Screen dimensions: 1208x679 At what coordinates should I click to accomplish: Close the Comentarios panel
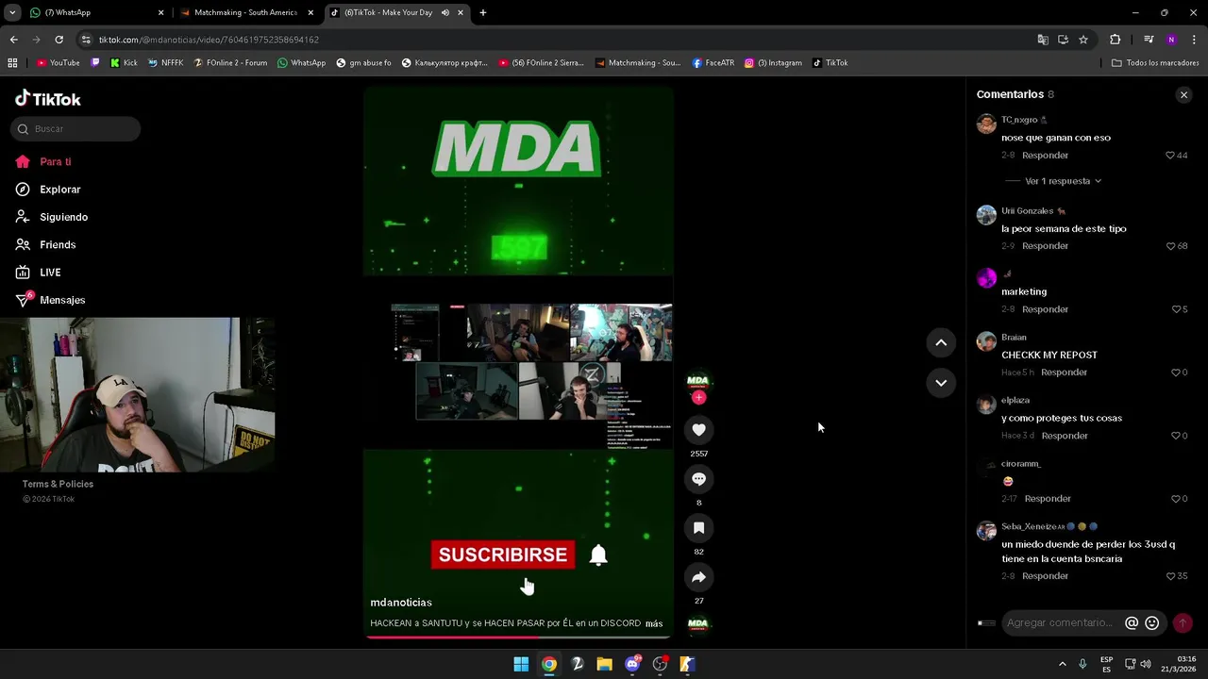[x=1183, y=95]
